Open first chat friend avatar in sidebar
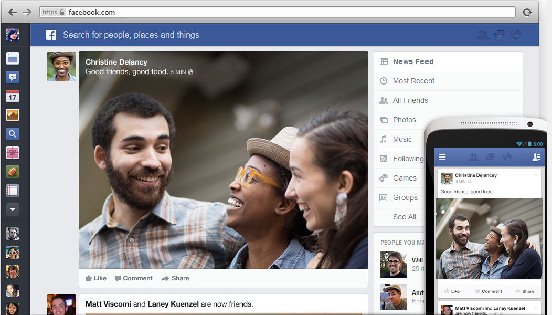Viewport: 552px width, 315px height. tap(13, 234)
